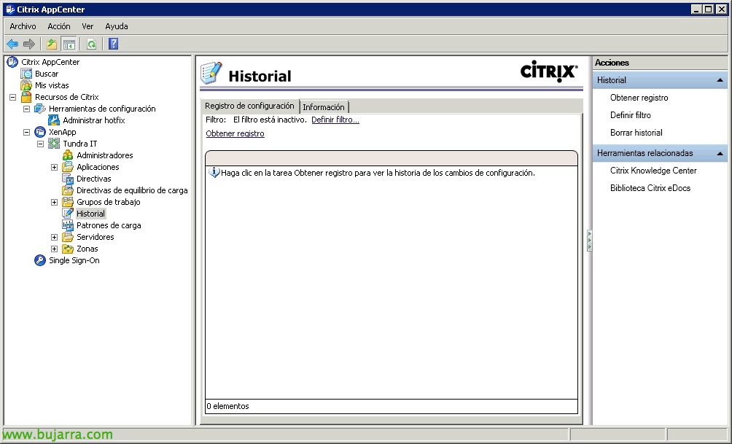
Task: Click the Servidores folder icon
Action: pyautogui.click(x=68, y=237)
